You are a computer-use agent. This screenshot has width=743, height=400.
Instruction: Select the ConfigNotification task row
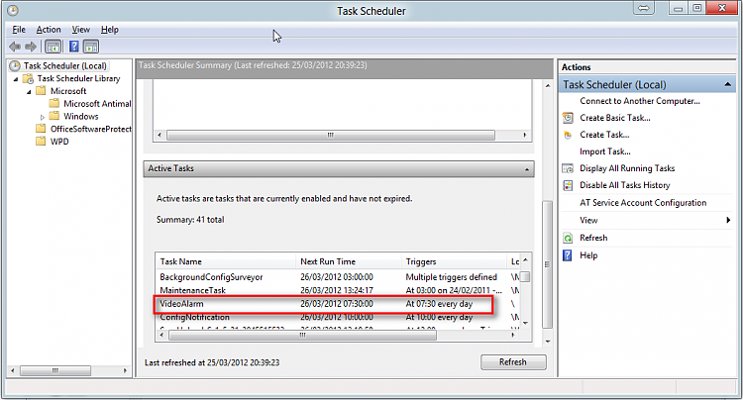pyautogui.click(x=338, y=317)
